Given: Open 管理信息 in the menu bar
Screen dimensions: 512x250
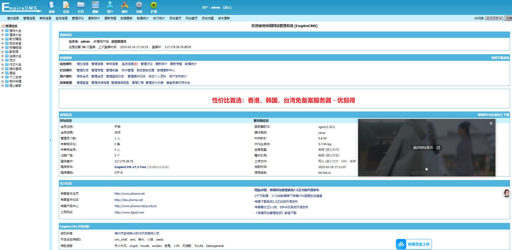Looking at the screenshot, I should point(29,18).
